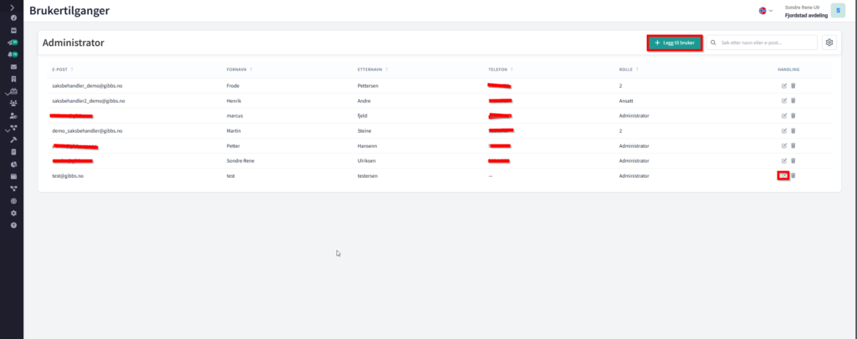This screenshot has height=339, width=857.
Task: Edit marcus fjeld's user entry
Action: [783, 116]
